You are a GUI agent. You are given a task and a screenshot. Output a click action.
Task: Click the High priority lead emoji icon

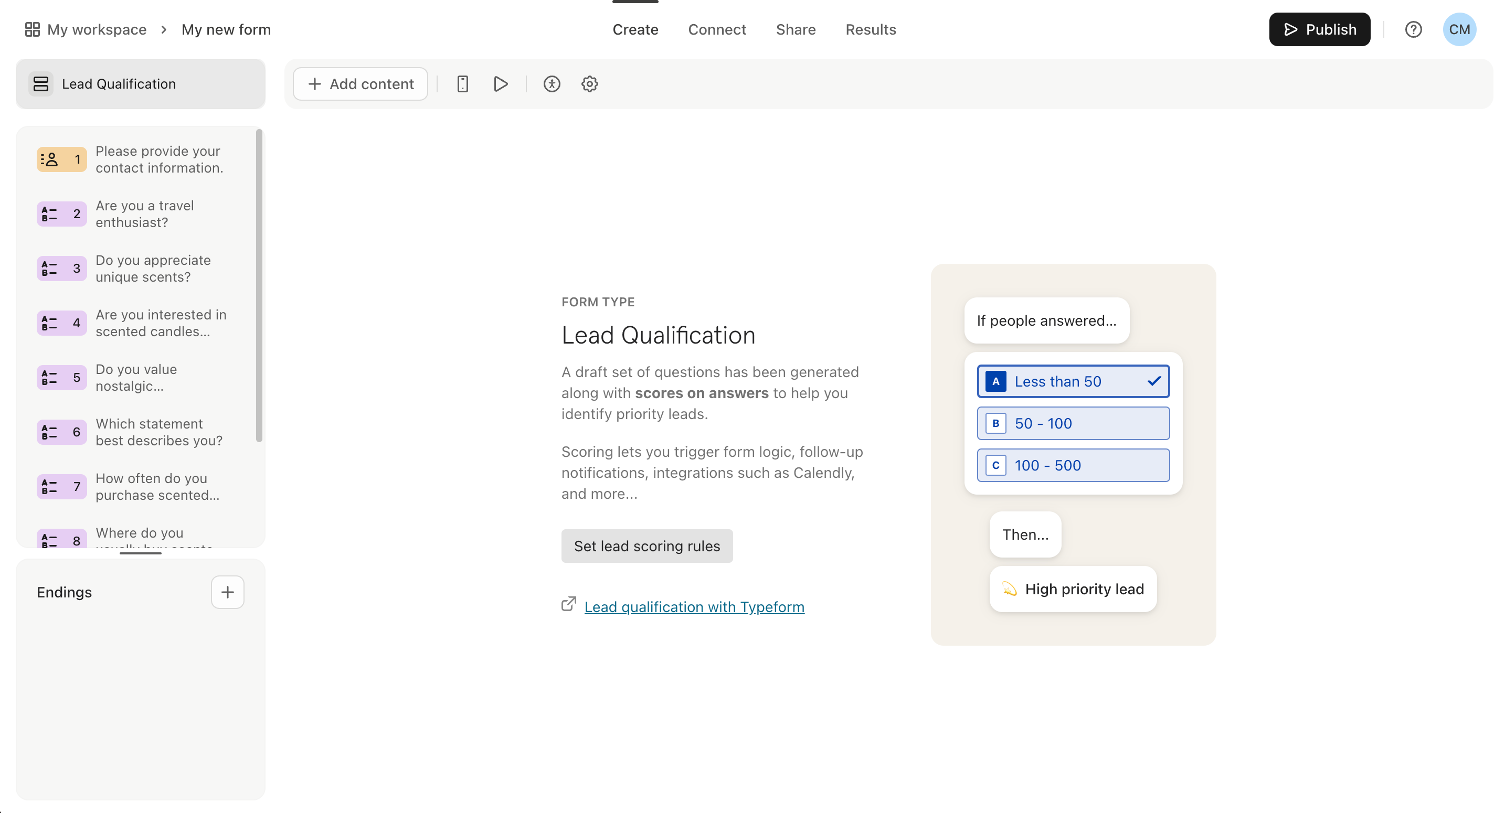coord(1009,589)
